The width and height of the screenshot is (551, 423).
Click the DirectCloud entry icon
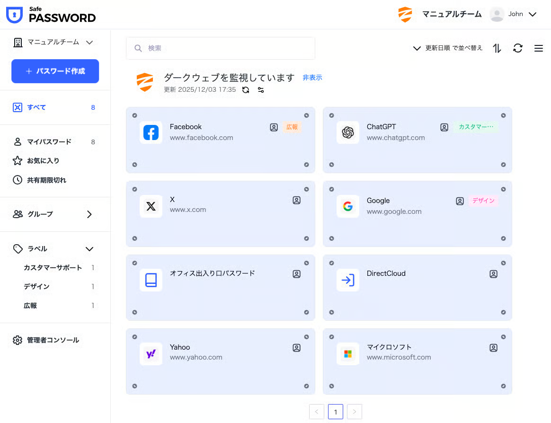(x=348, y=280)
